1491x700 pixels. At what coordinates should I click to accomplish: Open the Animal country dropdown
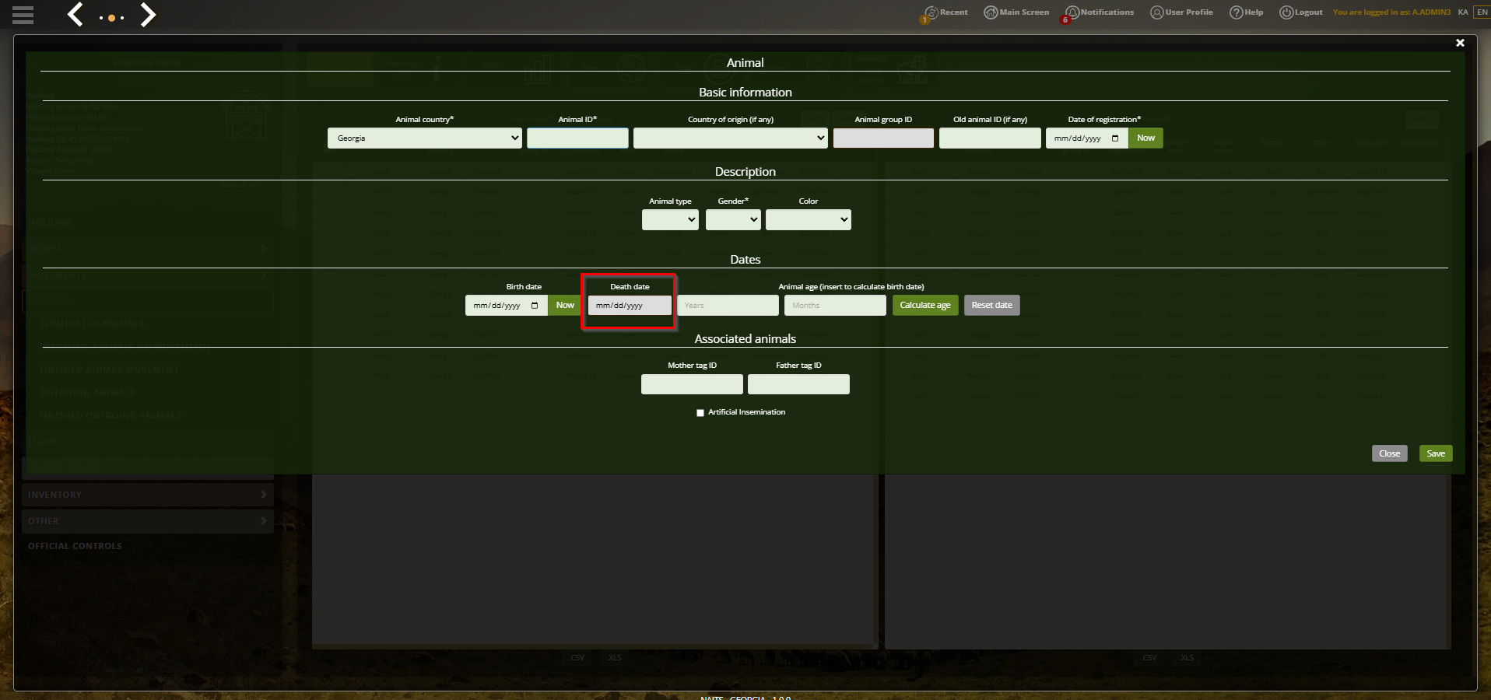pyautogui.click(x=424, y=138)
